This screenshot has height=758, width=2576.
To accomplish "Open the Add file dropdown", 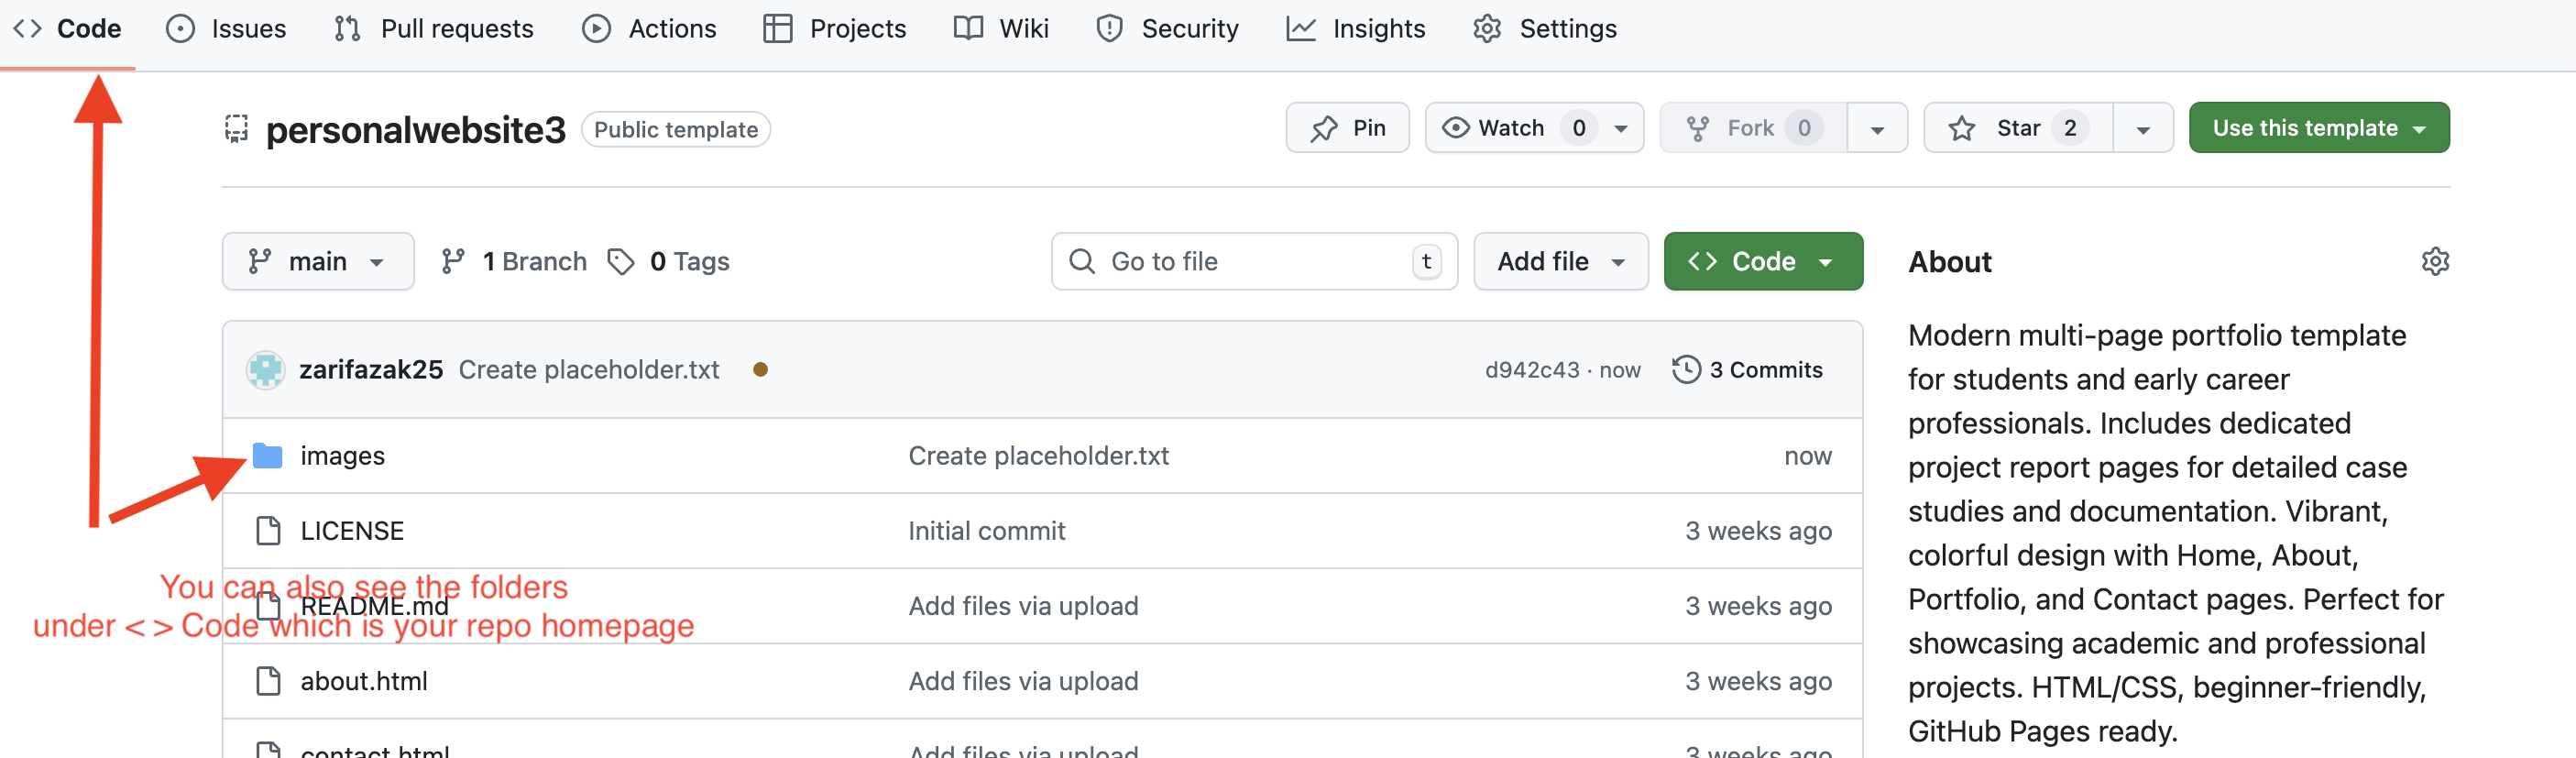I will (1560, 262).
